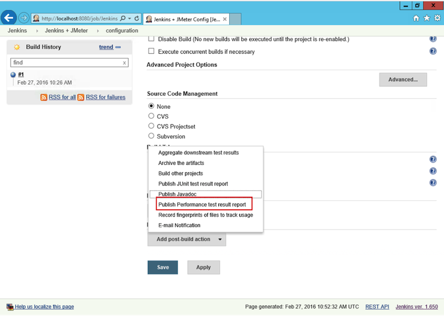Screen dimensions: 444x316
Task: Click the find build search field
Action: (x=69, y=63)
